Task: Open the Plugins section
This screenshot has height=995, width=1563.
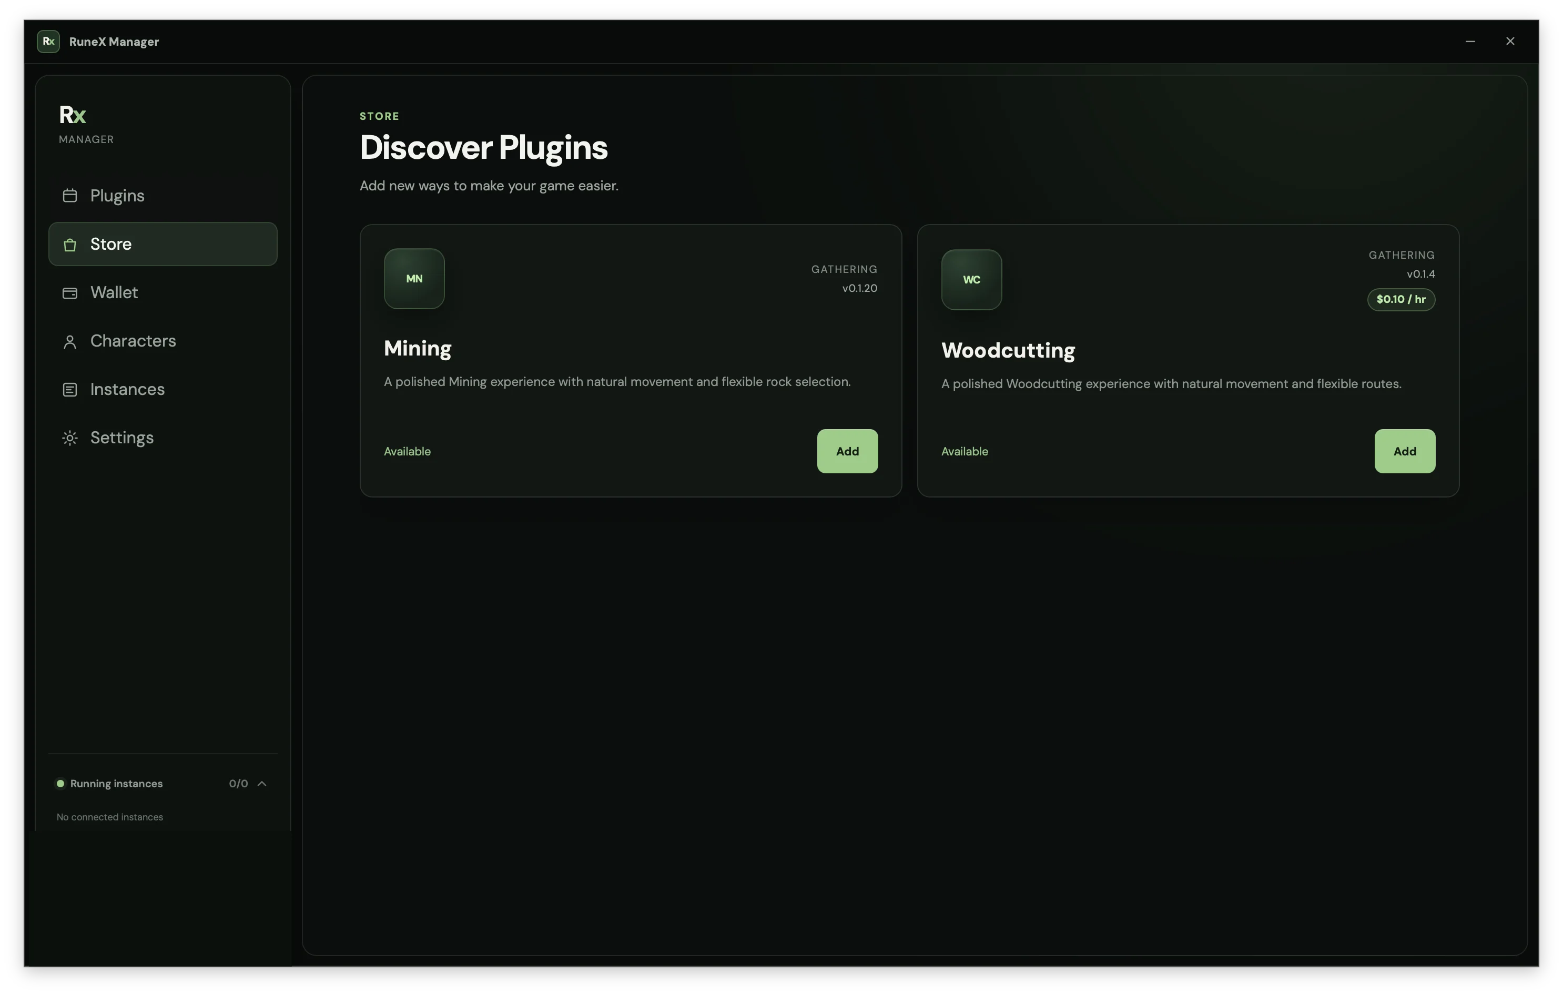Action: pos(163,195)
